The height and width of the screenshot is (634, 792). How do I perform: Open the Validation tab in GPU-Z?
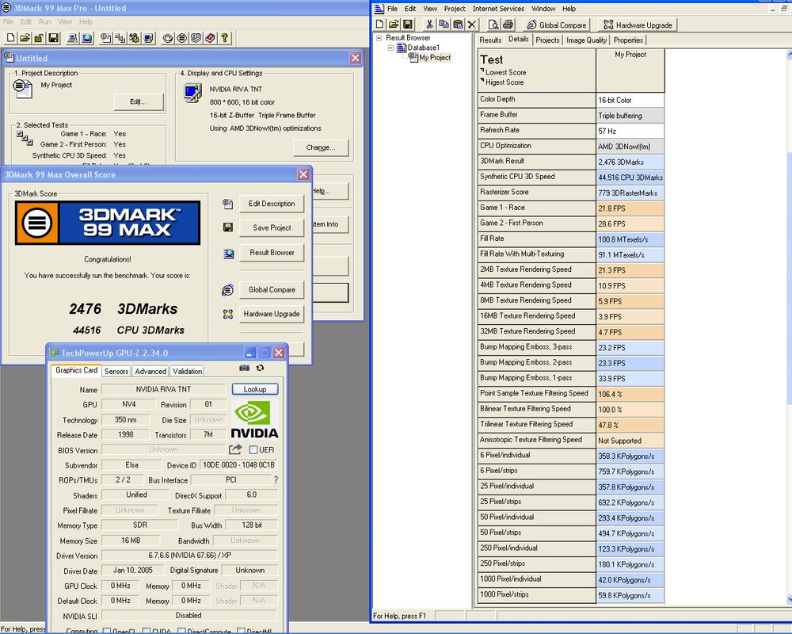point(188,371)
